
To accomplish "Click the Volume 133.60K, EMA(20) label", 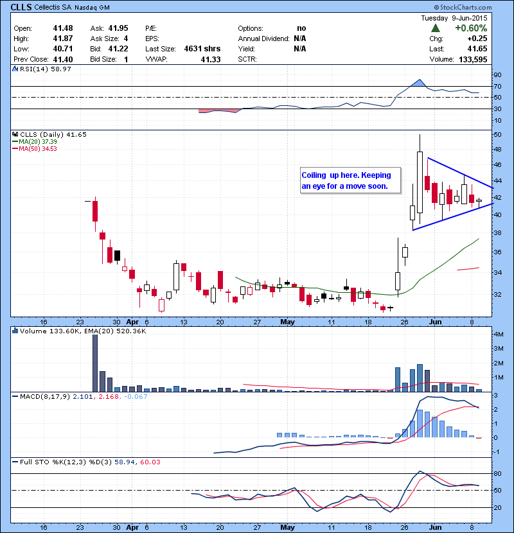I will point(83,331).
